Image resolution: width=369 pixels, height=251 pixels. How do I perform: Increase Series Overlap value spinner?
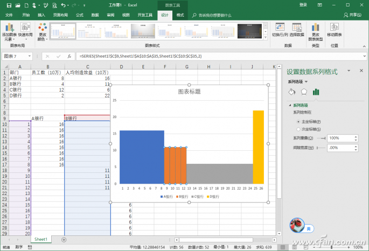(x=356, y=136)
